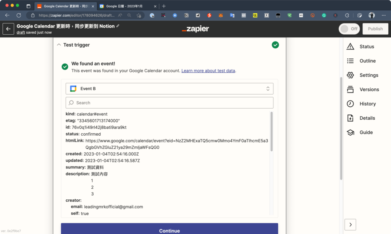The image size is (391, 234).
Task: Open the browser Extensions puzzle icon
Action: coord(347,15)
